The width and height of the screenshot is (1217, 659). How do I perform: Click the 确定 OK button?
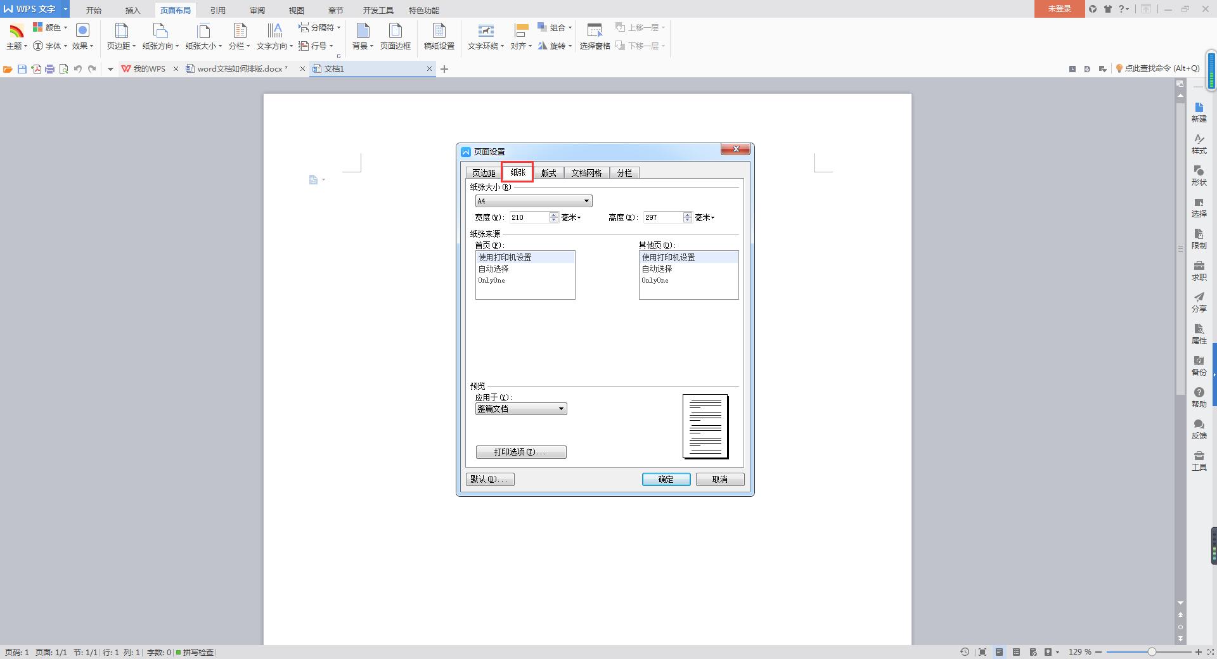(x=666, y=479)
